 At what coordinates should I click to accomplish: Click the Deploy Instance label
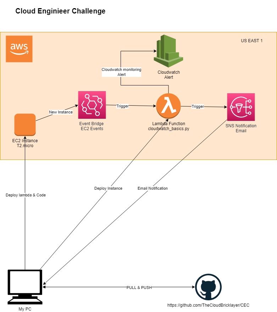[108, 188]
